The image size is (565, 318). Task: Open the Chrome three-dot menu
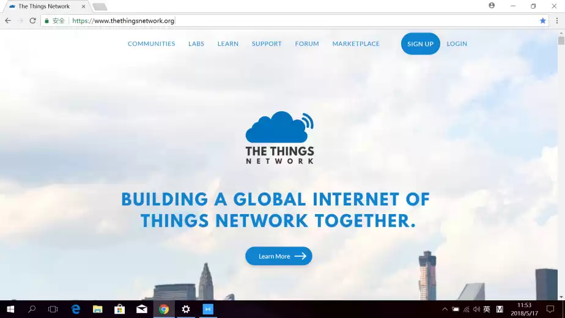click(x=556, y=21)
